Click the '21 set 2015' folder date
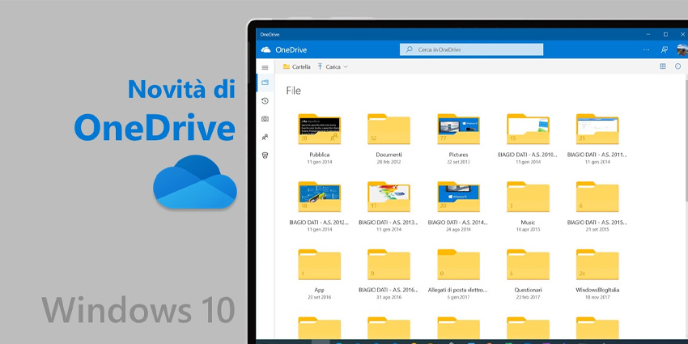This screenshot has height=344, width=688. click(x=597, y=230)
